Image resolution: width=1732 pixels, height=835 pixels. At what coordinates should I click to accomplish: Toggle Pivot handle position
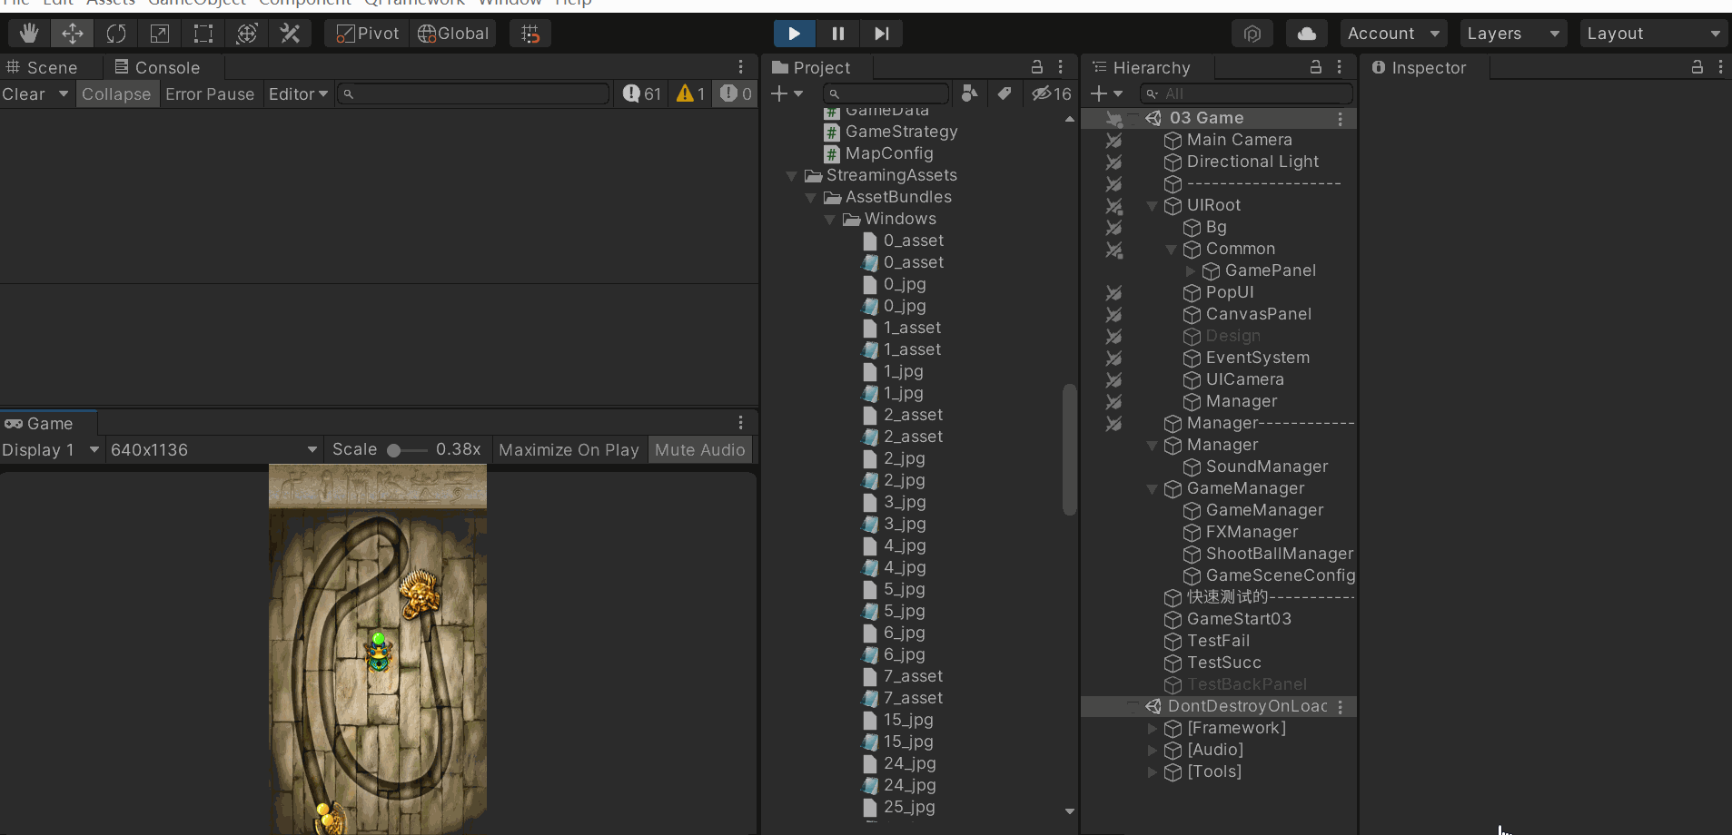[368, 34]
